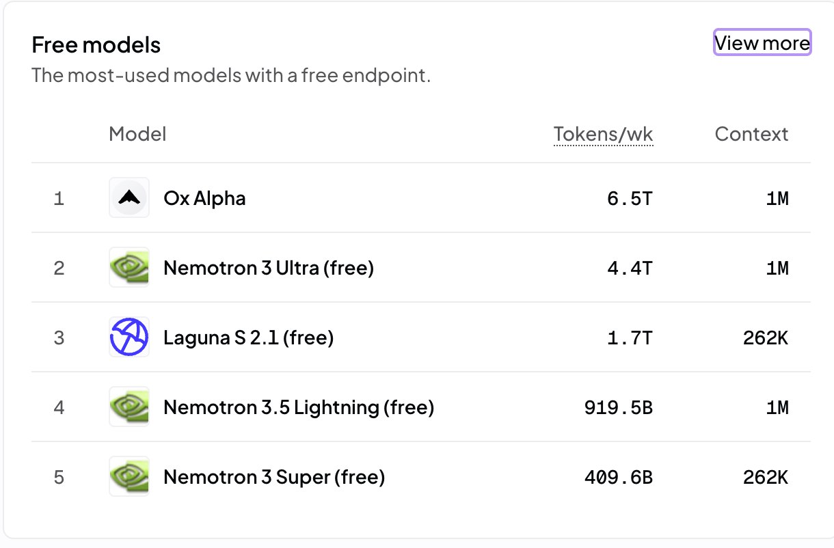The image size is (834, 548).
Task: Click the 262K context for Laguna
Action: point(766,338)
